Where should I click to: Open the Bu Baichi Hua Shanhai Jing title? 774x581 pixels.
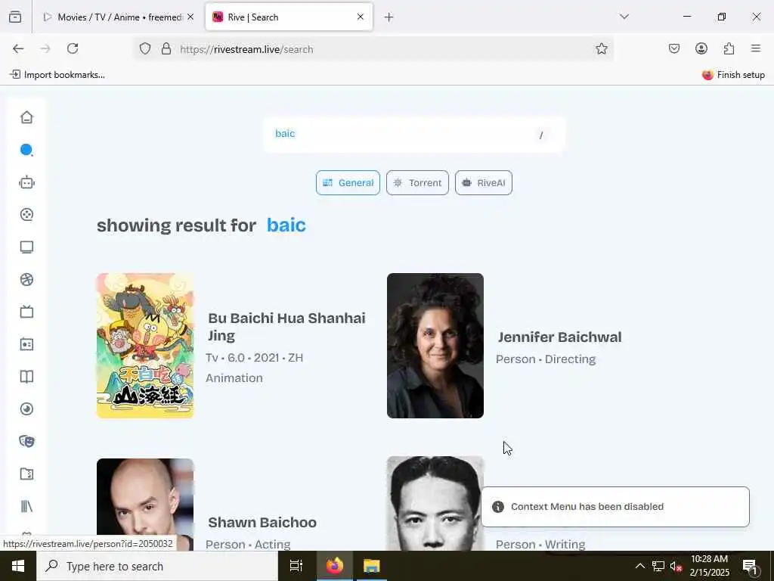point(286,327)
